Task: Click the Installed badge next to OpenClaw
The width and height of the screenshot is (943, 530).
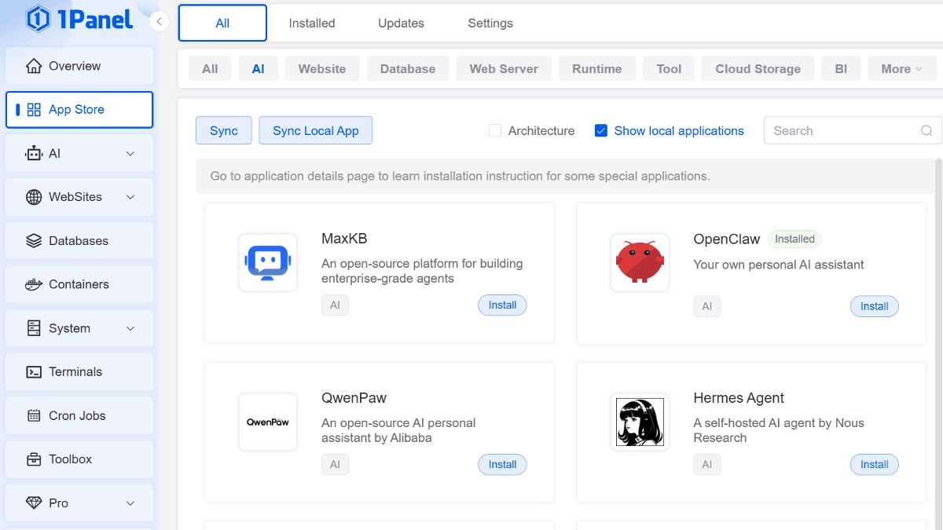Action: pos(794,239)
